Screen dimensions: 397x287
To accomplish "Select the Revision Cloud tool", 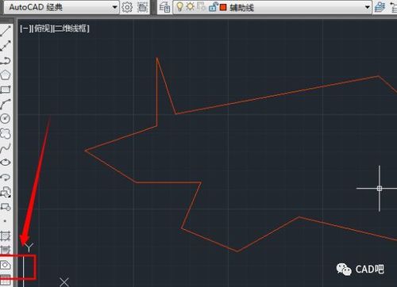I will click(x=6, y=133).
